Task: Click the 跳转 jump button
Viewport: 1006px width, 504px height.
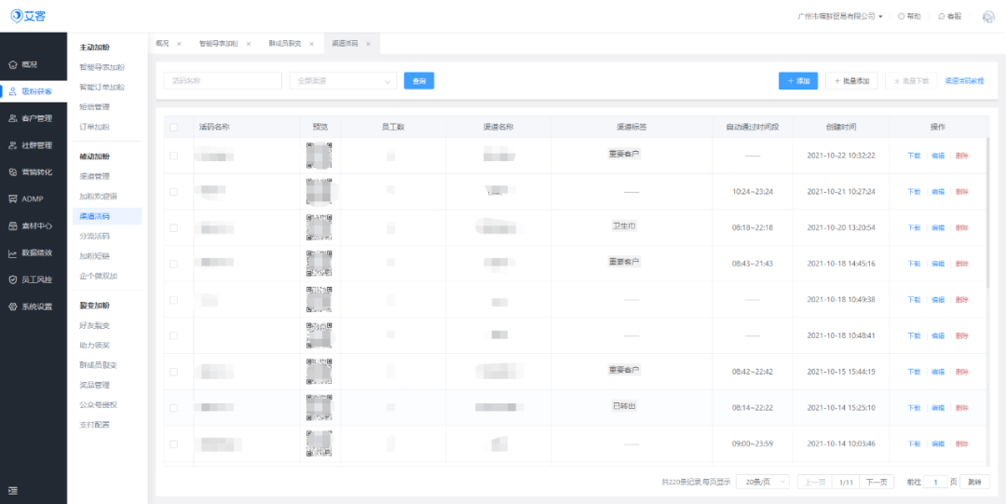Action: click(974, 483)
